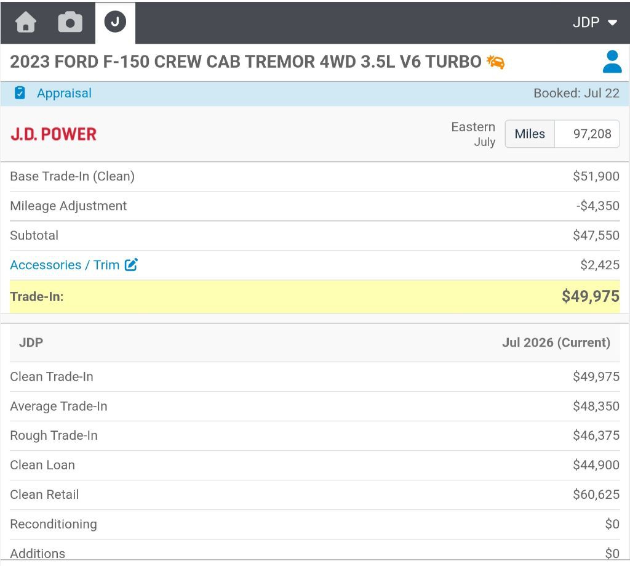Image resolution: width=630 pixels, height=566 pixels.
Task: Click the Base Trade-In value $51,900
Action: pyautogui.click(x=596, y=176)
